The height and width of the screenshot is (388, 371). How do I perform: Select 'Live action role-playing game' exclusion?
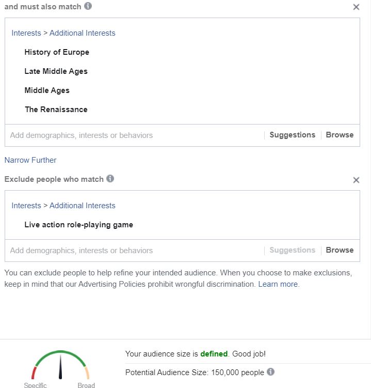[78, 225]
